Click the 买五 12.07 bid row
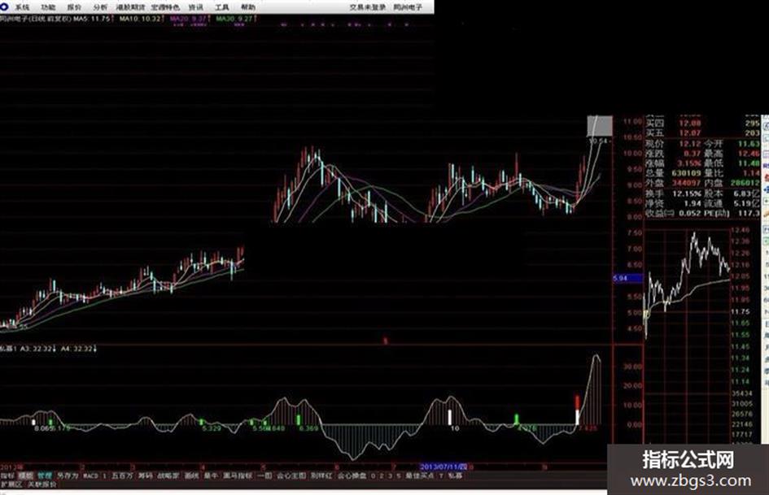Screen dimensions: 769x495 tap(702, 132)
